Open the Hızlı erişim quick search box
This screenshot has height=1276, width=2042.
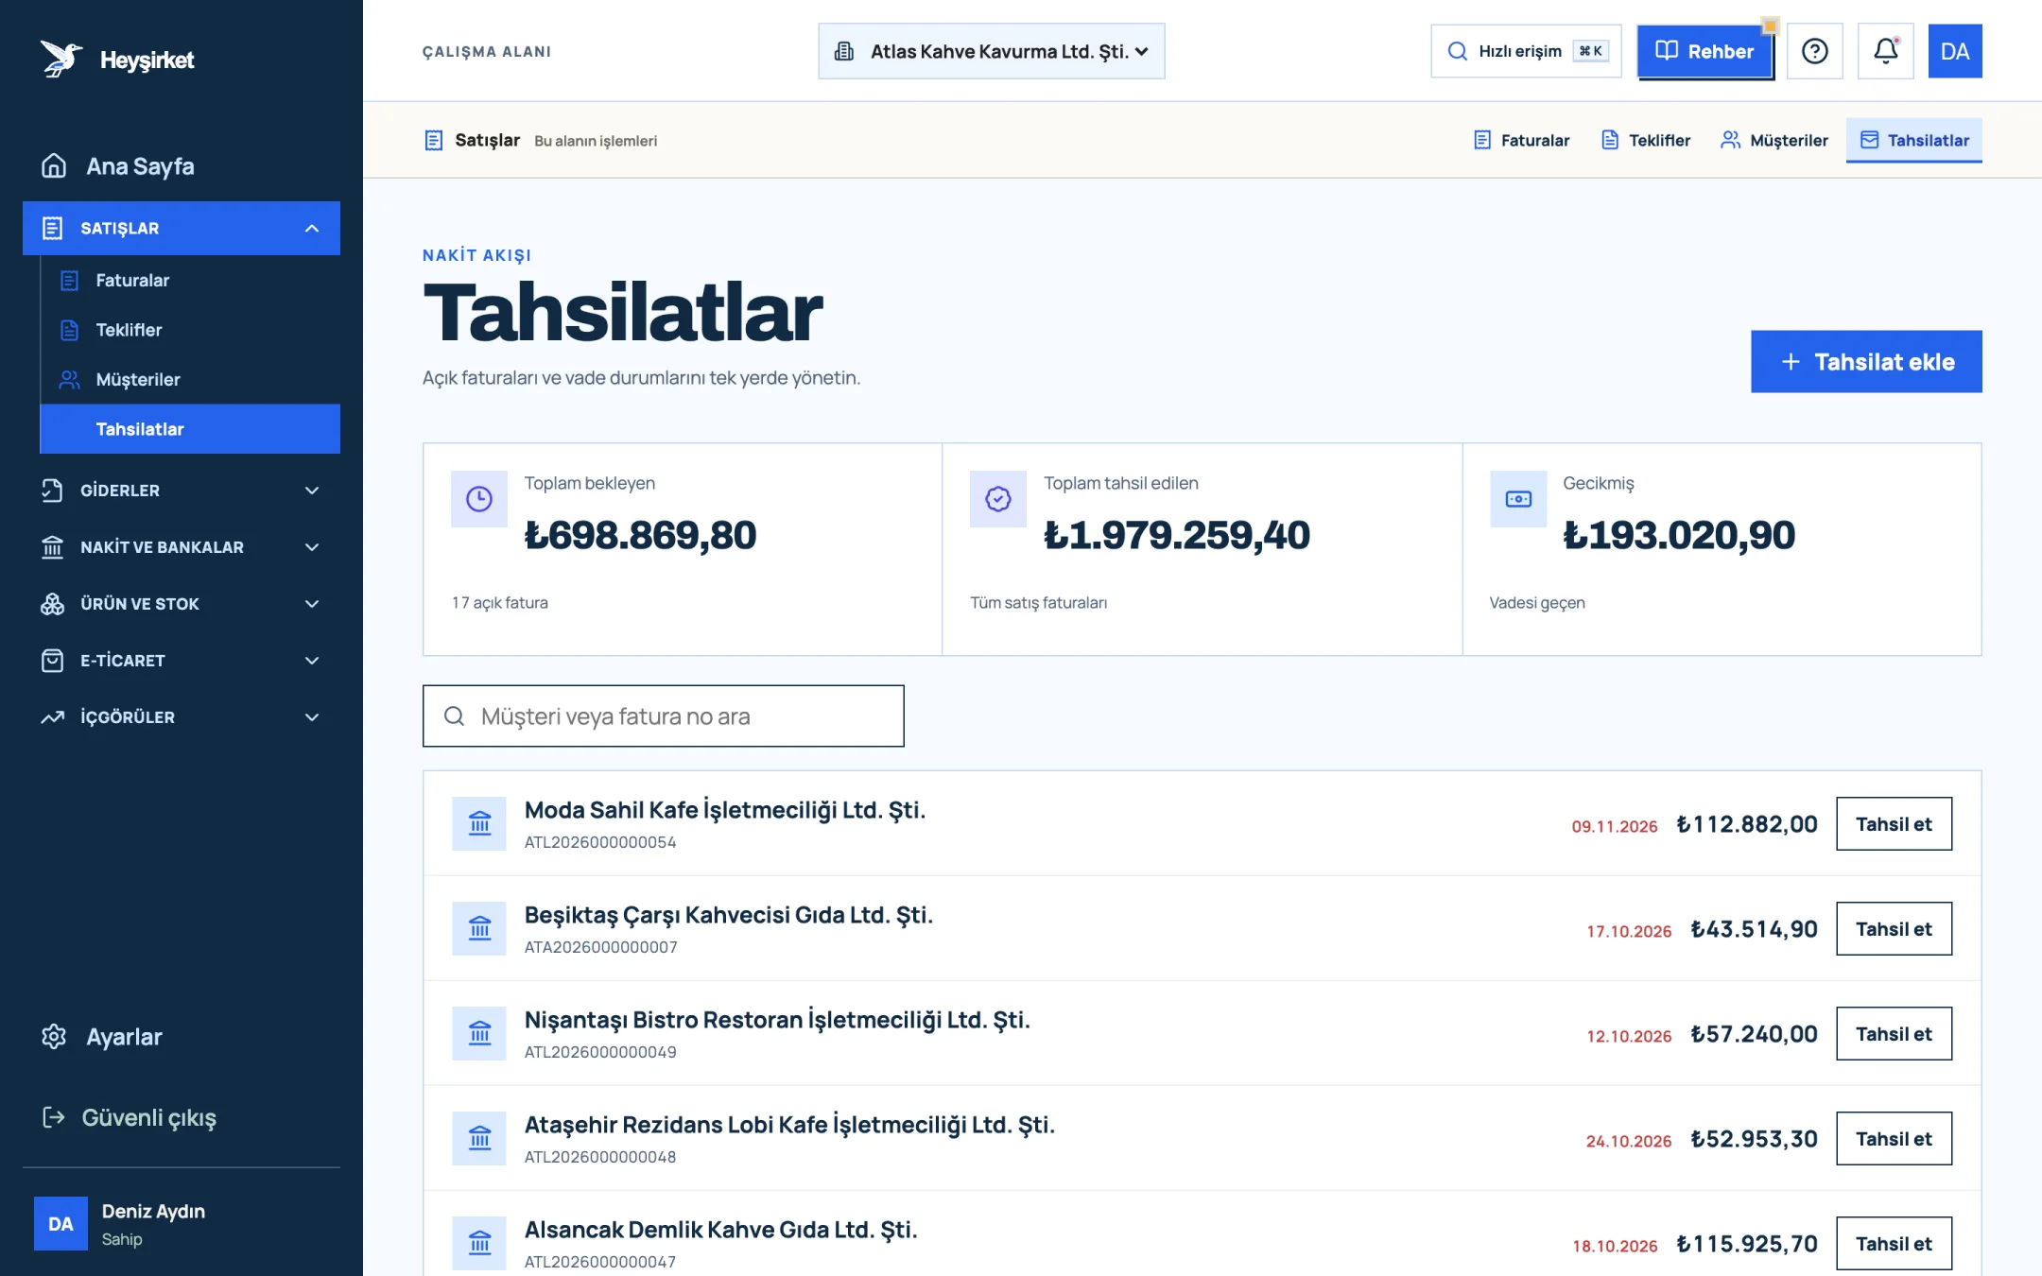1526,51
